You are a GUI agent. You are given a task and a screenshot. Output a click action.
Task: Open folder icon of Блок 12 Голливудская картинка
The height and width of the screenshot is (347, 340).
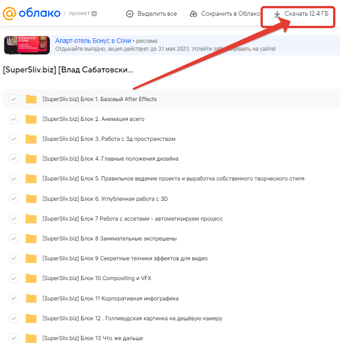(31, 318)
